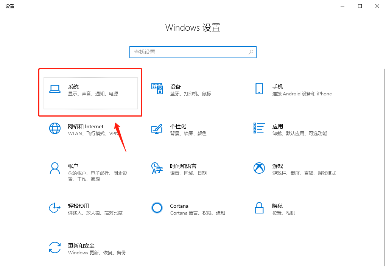
Task: Click the 时间和语言 clock icon
Action: coord(157,168)
